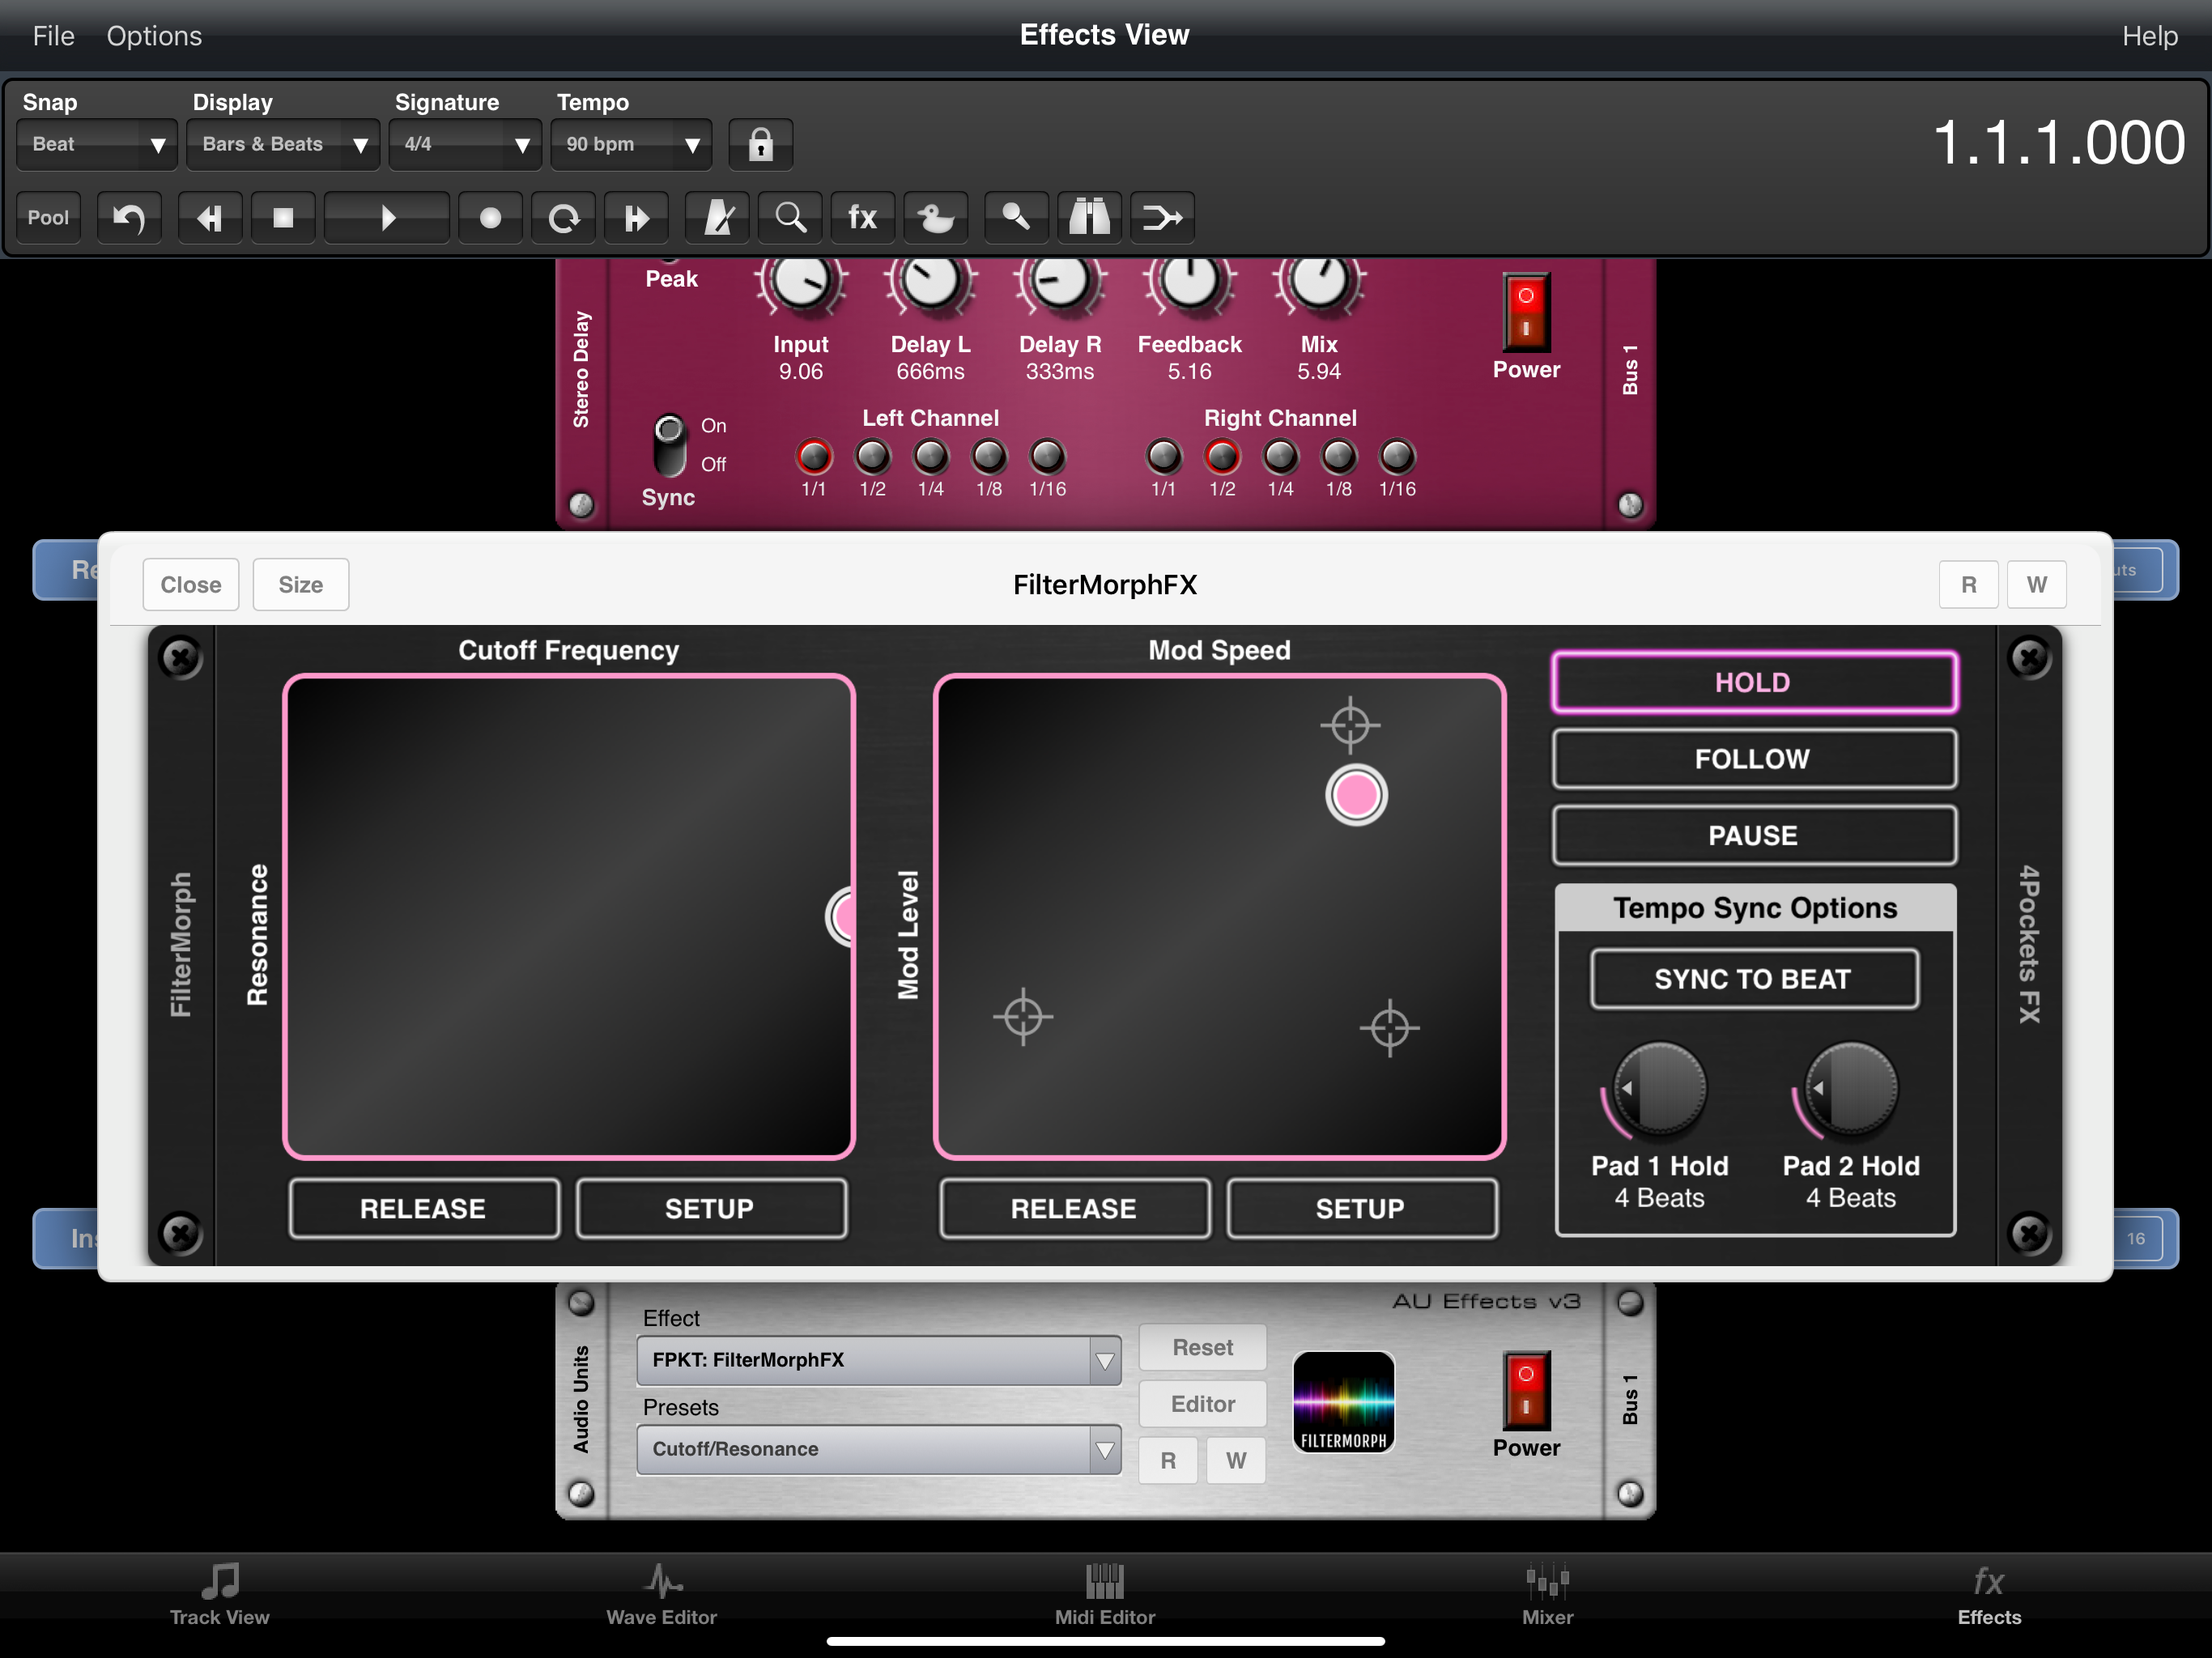Click the skip forward icon
Image resolution: width=2212 pixels, height=1658 pixels.
[x=636, y=217]
